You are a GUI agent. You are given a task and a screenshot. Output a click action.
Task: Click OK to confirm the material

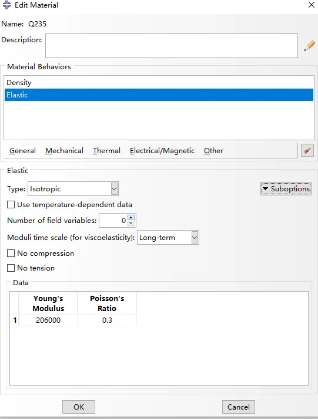79,407
